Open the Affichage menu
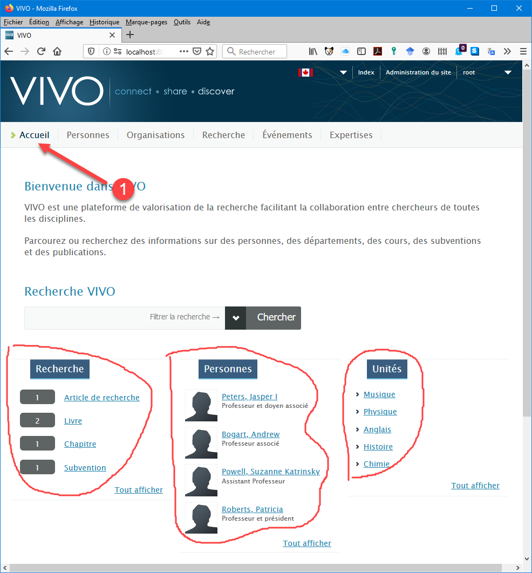The image size is (532, 573). [x=70, y=22]
